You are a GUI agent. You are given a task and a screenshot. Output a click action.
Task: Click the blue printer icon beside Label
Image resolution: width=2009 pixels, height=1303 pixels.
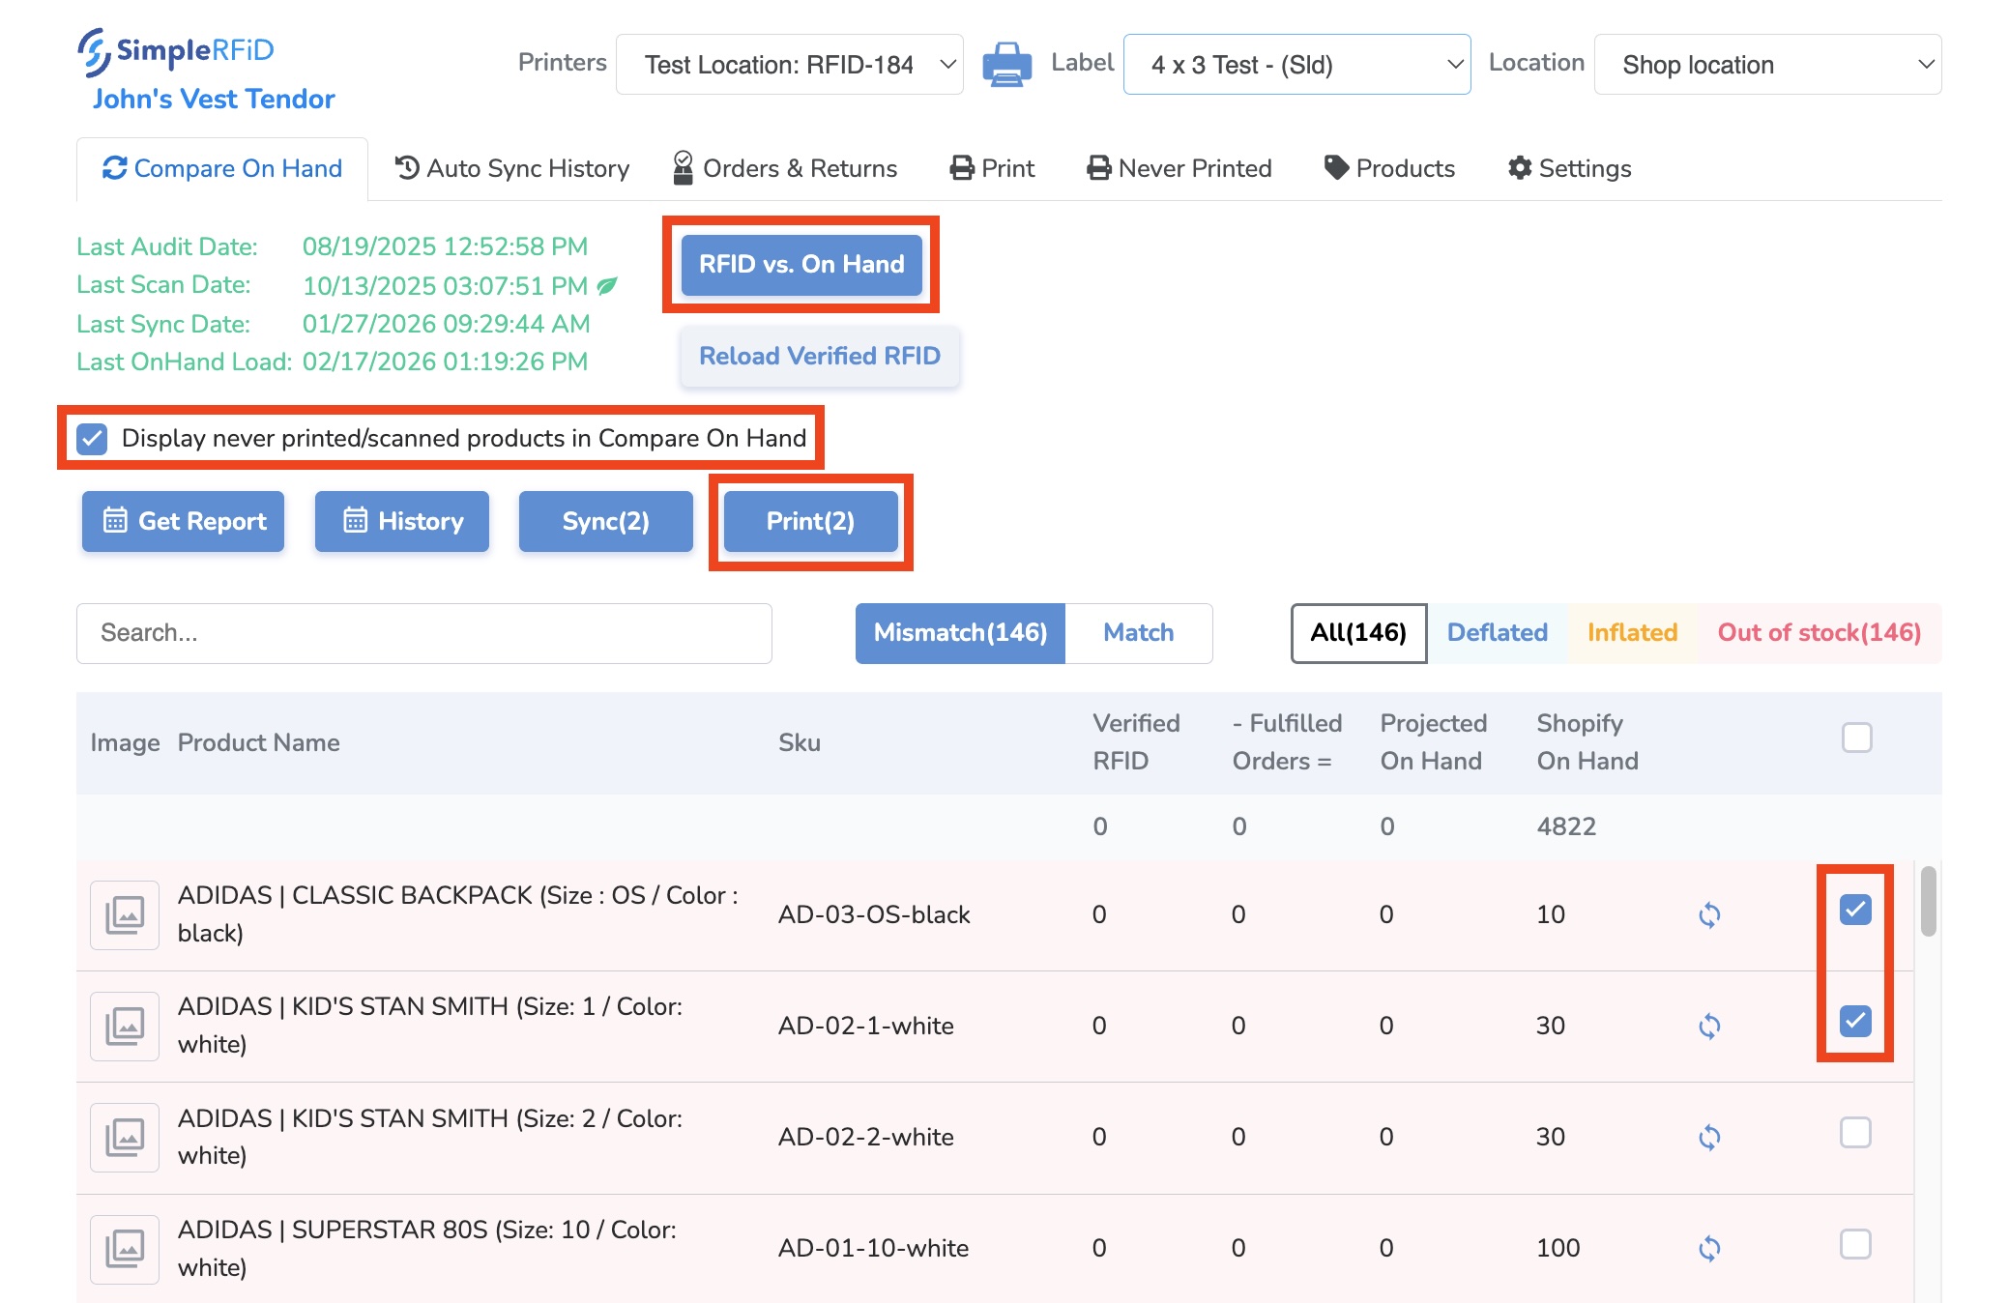[1006, 65]
